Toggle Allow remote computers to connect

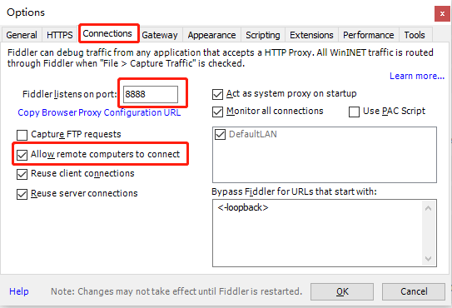[x=22, y=155]
